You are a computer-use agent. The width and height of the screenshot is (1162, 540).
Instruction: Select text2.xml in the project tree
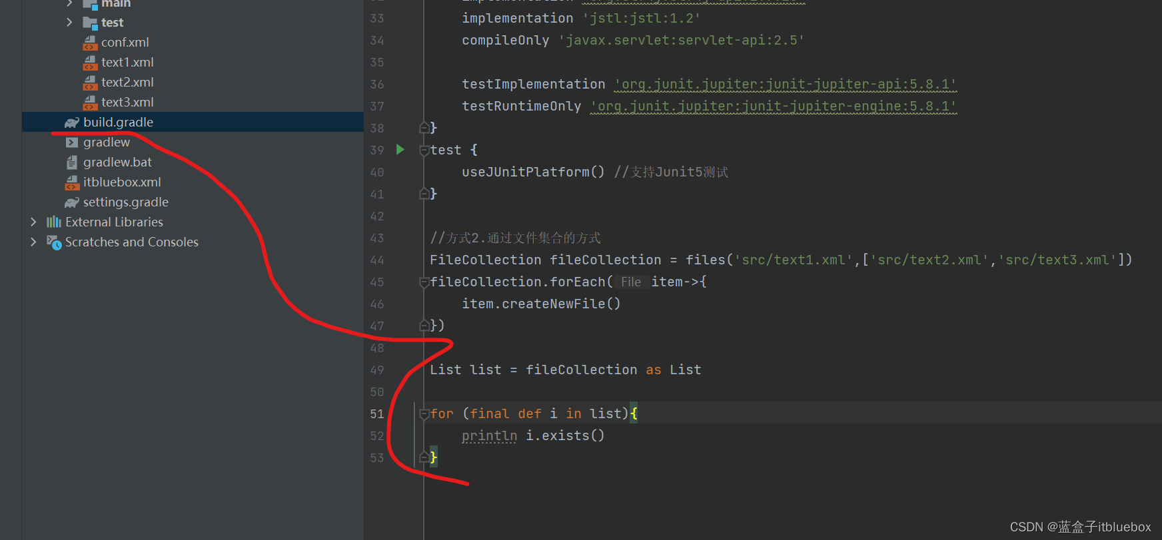127,82
